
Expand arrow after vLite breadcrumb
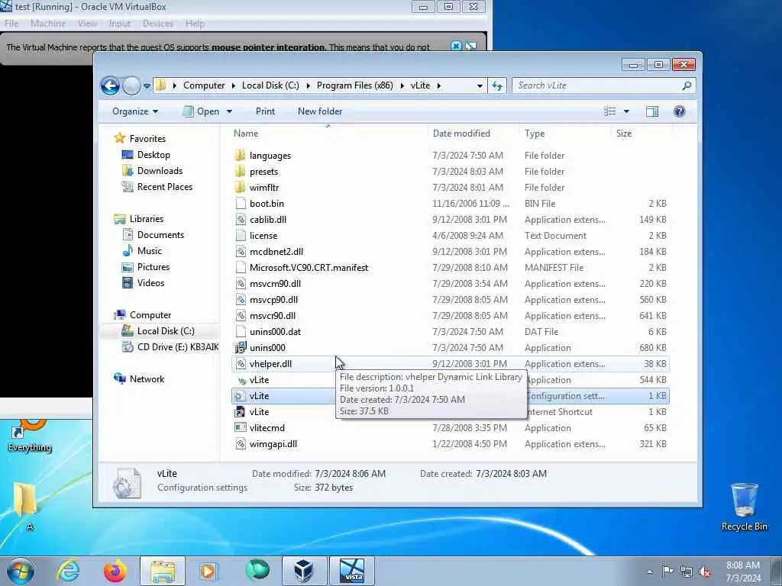pyautogui.click(x=439, y=85)
